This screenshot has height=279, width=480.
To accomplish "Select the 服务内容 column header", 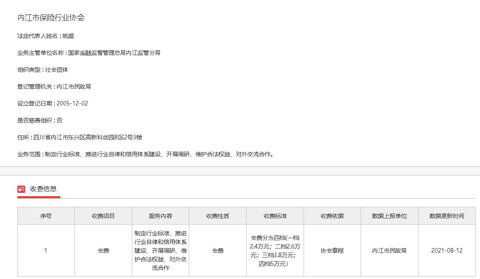I will [160, 216].
